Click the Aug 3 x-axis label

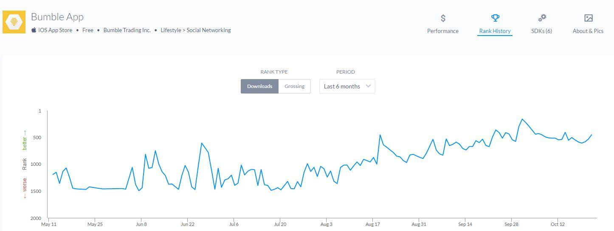pyautogui.click(x=327, y=224)
